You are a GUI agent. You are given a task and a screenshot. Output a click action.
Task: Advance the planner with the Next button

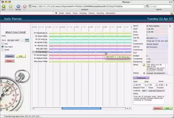[22, 32]
